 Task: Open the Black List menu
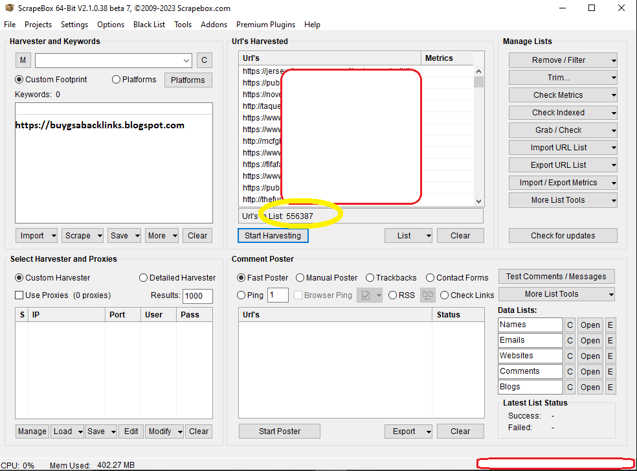tap(149, 25)
